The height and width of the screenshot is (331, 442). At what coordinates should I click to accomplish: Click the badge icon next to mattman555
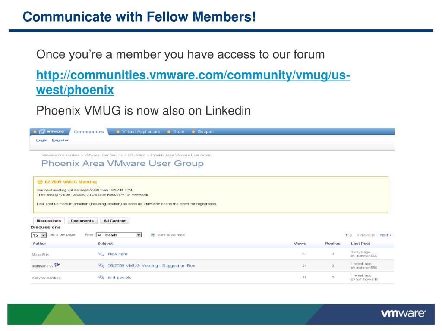[x=57, y=265]
